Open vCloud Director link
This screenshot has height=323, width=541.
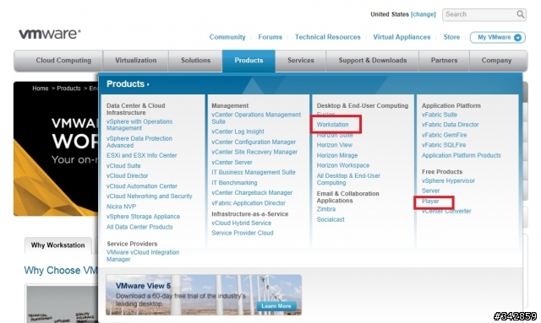point(128,175)
